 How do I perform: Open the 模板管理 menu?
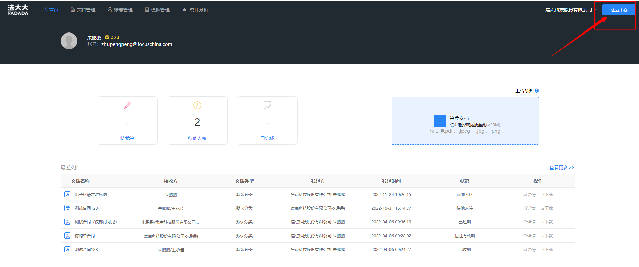157,10
